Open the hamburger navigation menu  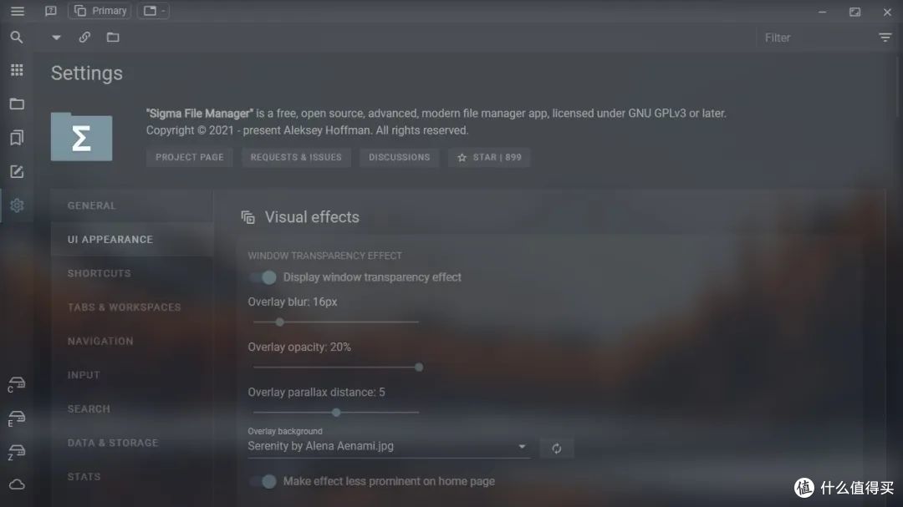(18, 11)
